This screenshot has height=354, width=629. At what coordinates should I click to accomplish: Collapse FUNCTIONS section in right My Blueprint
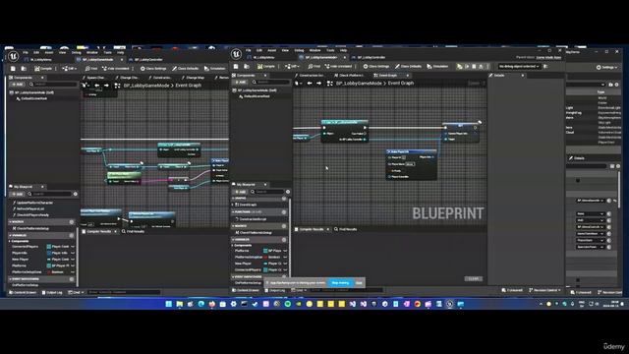[234, 212]
